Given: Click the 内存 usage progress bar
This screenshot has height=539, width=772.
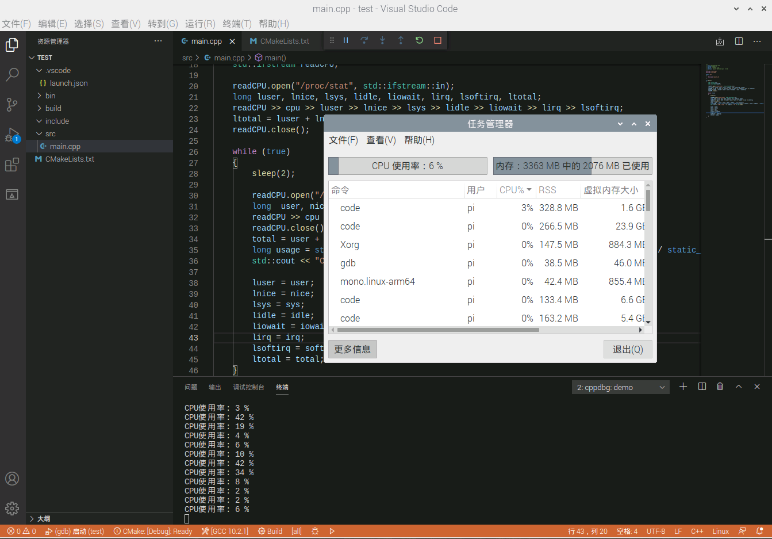Looking at the screenshot, I should pyautogui.click(x=573, y=166).
